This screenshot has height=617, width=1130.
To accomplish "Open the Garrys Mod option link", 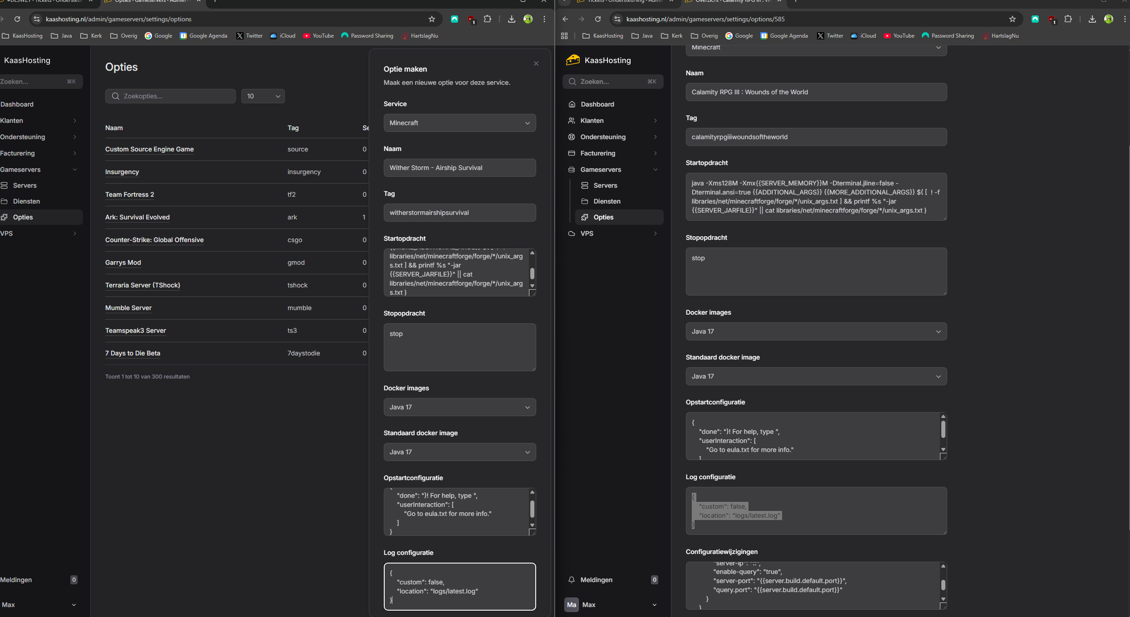I will click(123, 262).
